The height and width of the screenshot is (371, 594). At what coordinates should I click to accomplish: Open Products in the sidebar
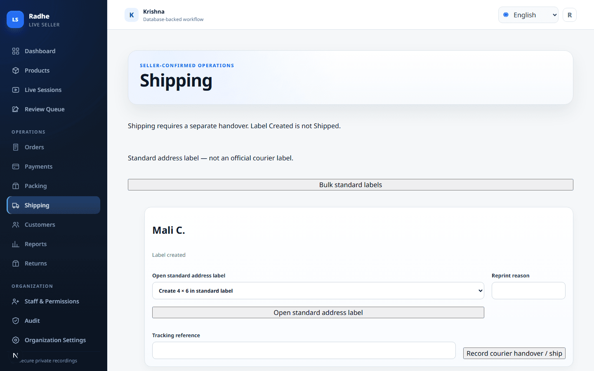(x=53, y=70)
